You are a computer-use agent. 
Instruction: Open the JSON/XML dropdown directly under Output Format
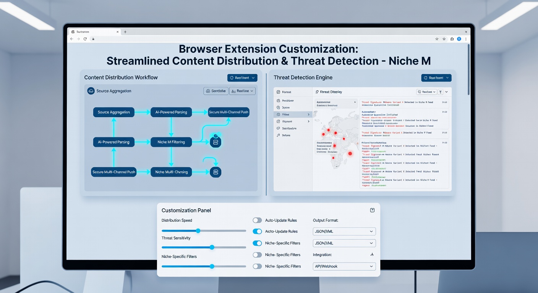[x=344, y=231]
